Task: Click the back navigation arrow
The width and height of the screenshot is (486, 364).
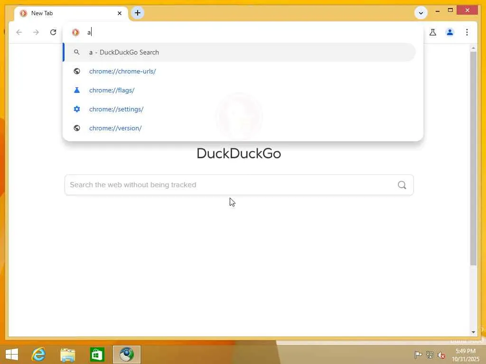Action: 19,32
